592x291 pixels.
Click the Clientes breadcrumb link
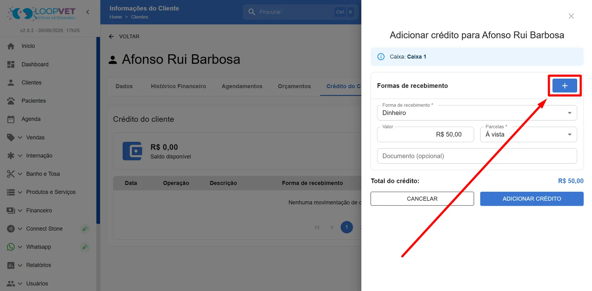click(x=139, y=17)
